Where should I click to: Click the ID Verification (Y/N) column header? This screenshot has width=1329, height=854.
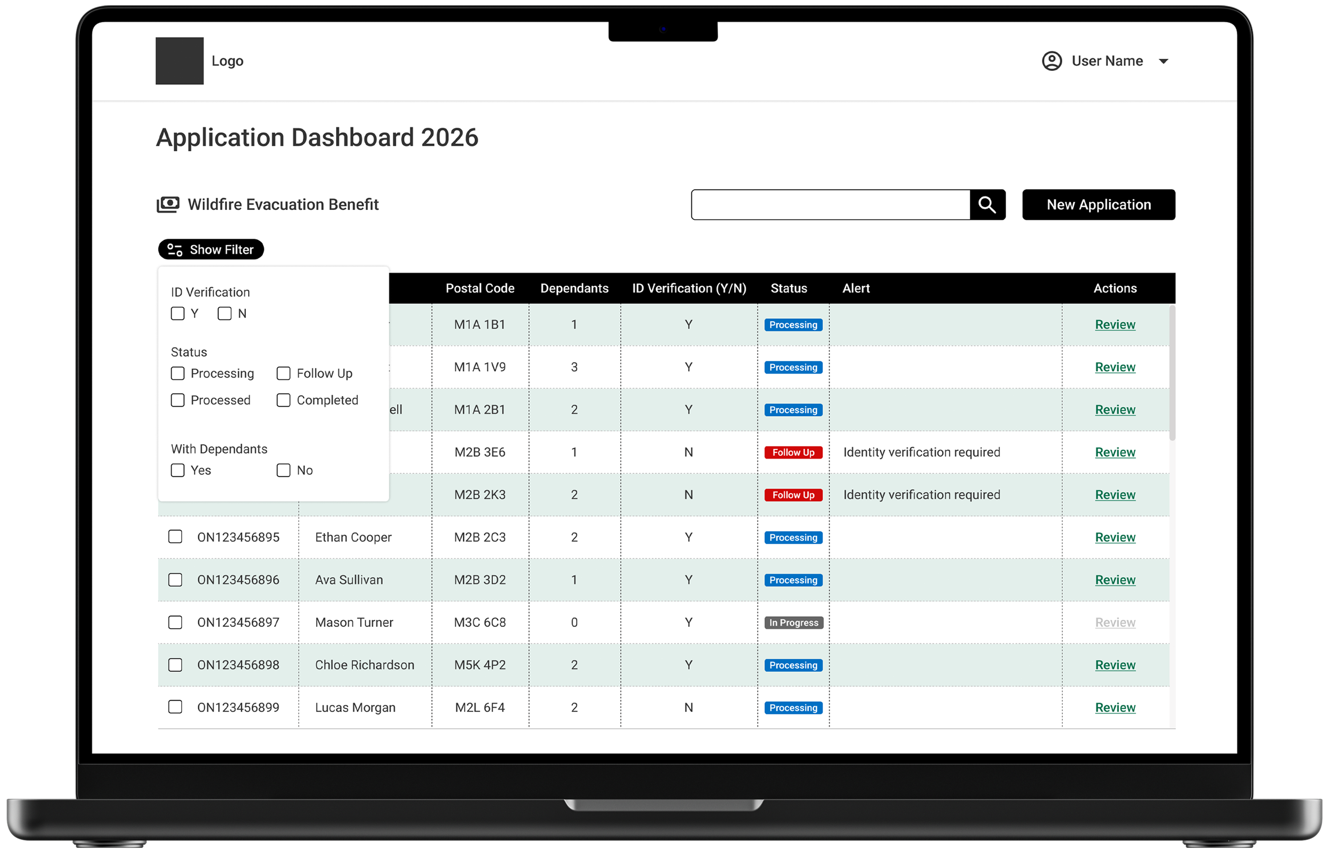coord(689,288)
